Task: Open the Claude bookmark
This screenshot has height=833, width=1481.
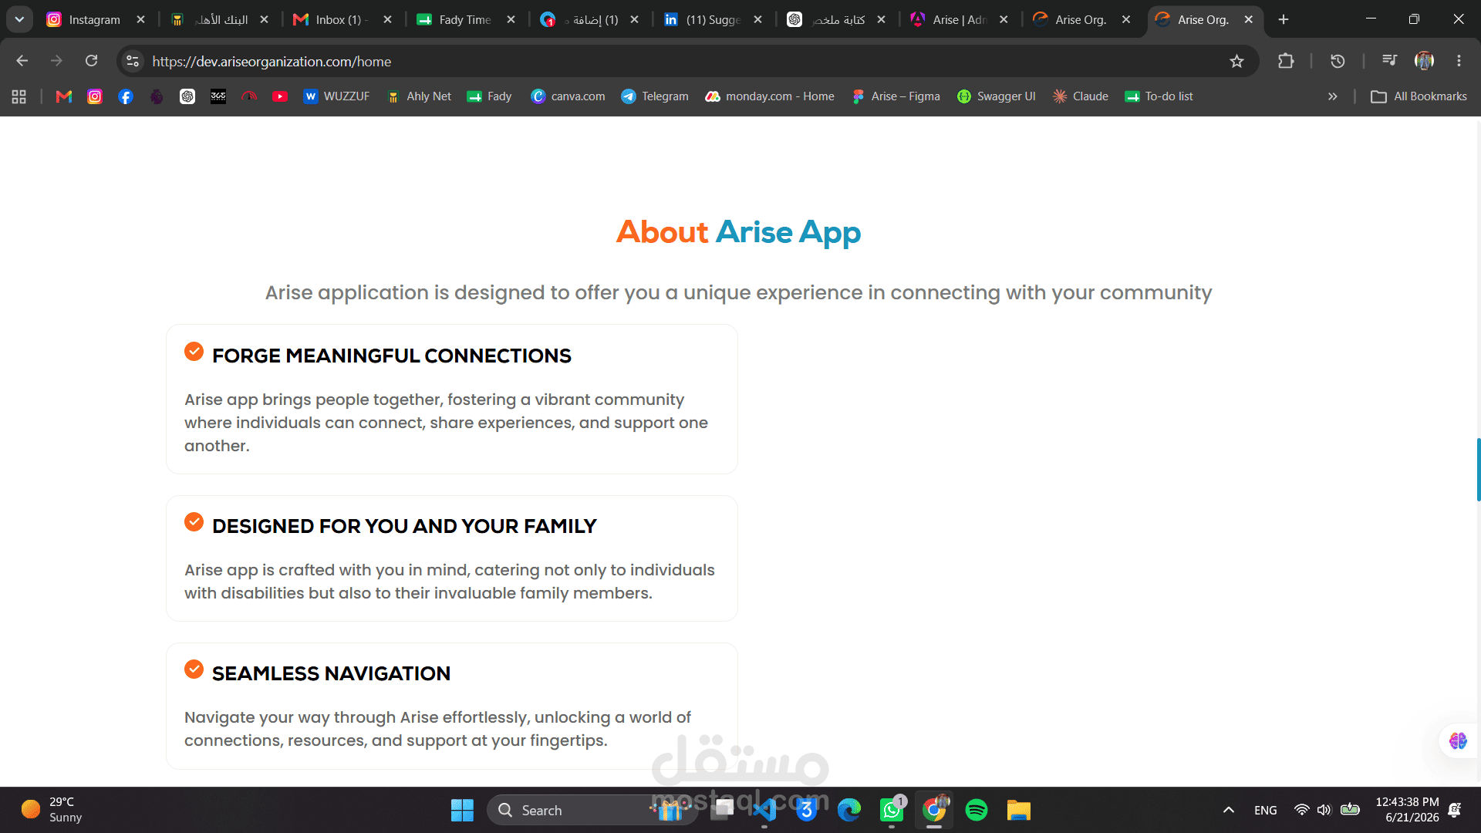Action: point(1081,96)
